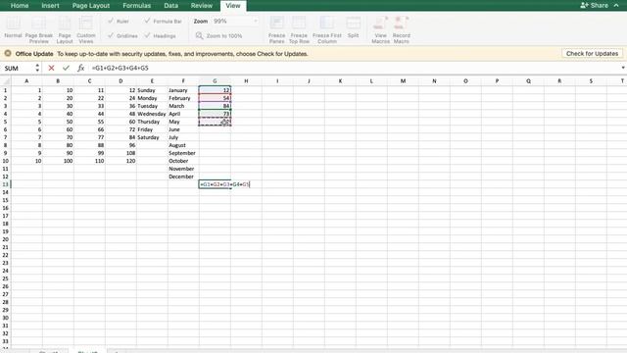Screen dimensions: 627x353
Task: Click the Share button
Action: pos(595,5)
